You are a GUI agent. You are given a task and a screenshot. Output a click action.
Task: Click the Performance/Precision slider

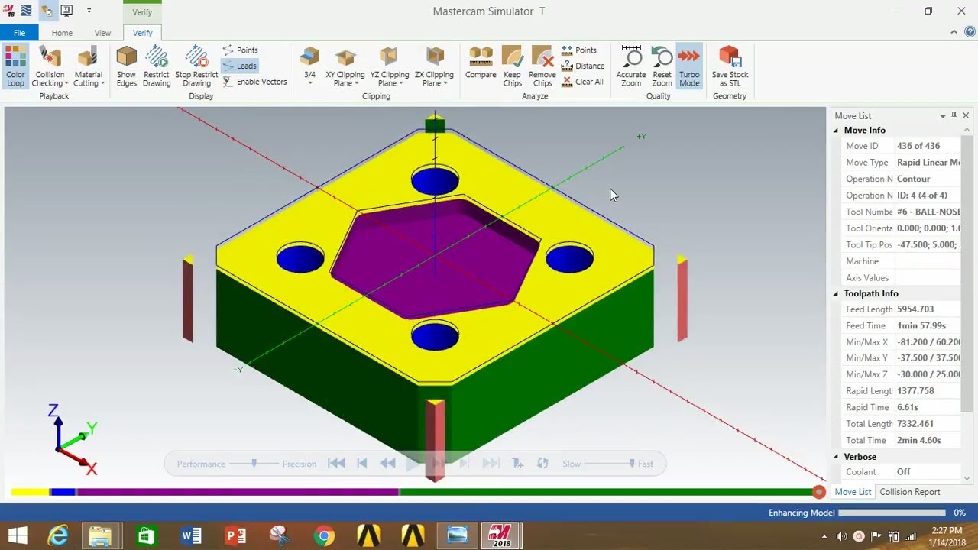click(x=254, y=464)
